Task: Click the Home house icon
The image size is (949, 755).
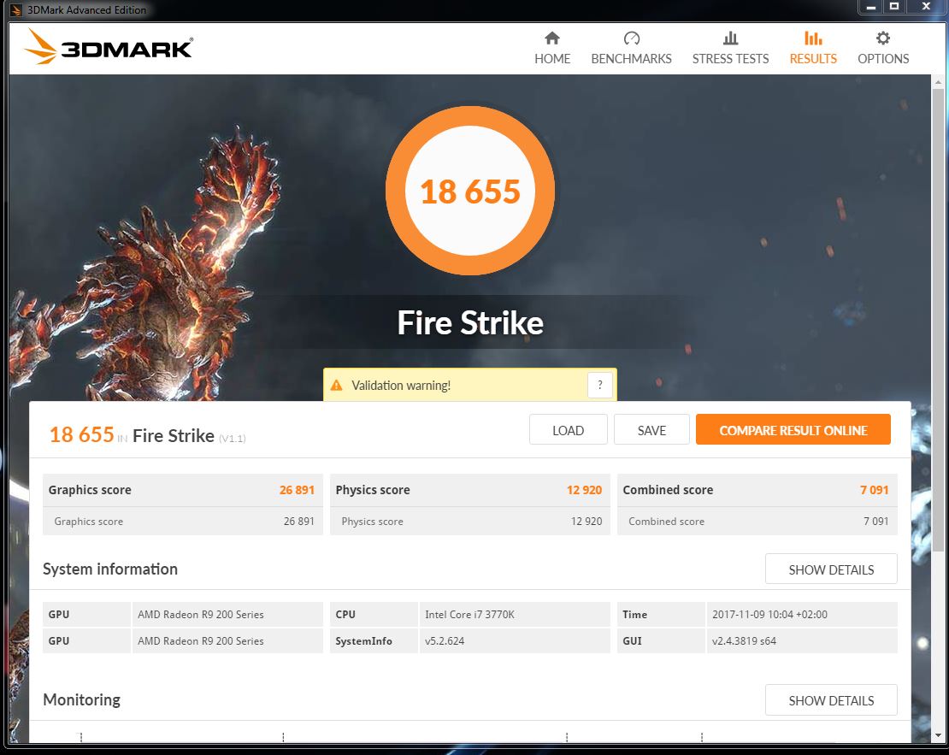Action: 552,38
